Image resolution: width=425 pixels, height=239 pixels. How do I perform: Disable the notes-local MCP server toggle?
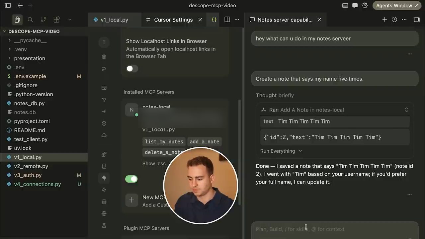pyautogui.click(x=131, y=179)
